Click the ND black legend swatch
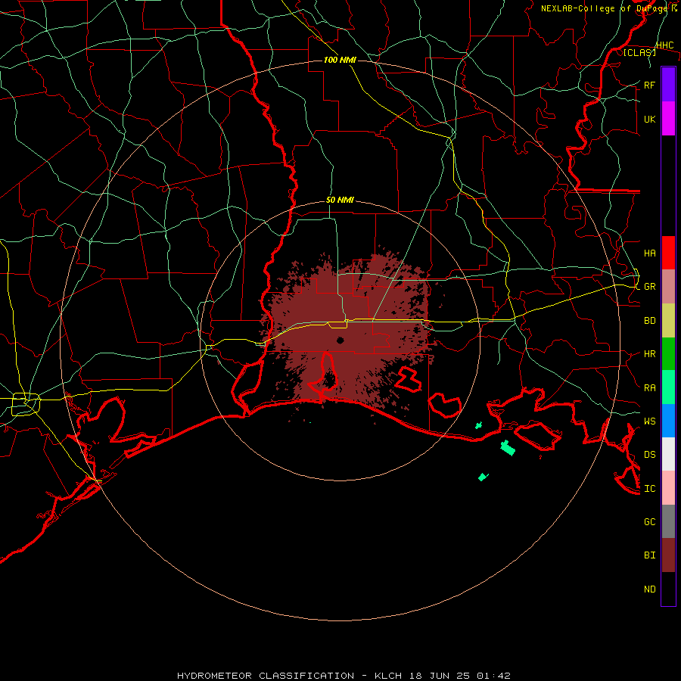 tap(668, 589)
